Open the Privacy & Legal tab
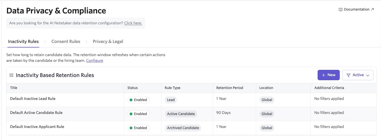This screenshot has height=140, width=381. (108, 42)
